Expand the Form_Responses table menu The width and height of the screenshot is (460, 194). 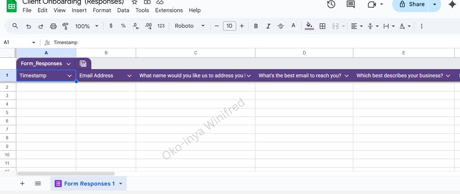pyautogui.click(x=69, y=64)
